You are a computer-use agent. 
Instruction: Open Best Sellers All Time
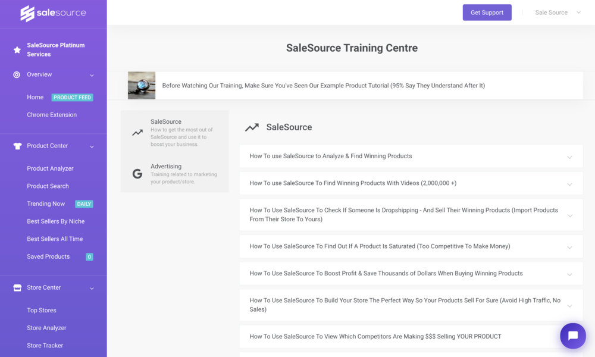55,239
